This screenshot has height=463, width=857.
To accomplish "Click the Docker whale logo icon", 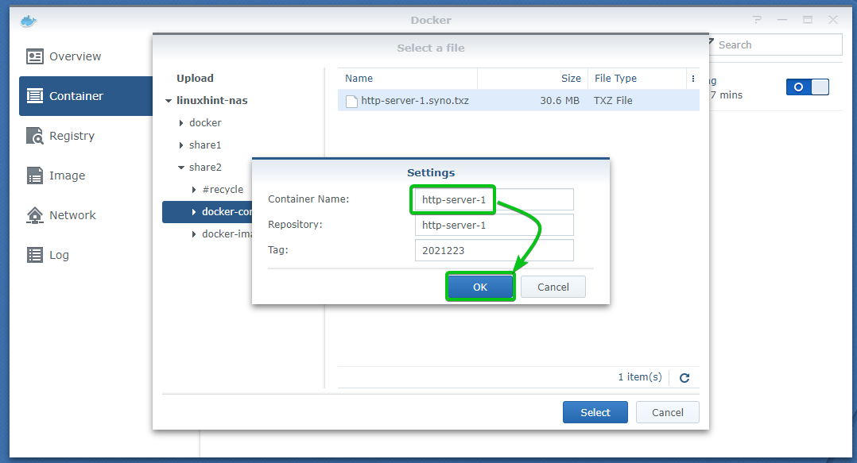I will (29, 21).
